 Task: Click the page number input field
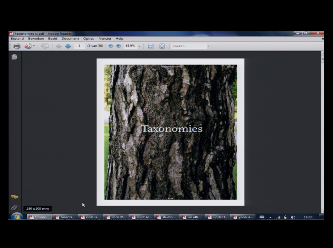(80, 46)
